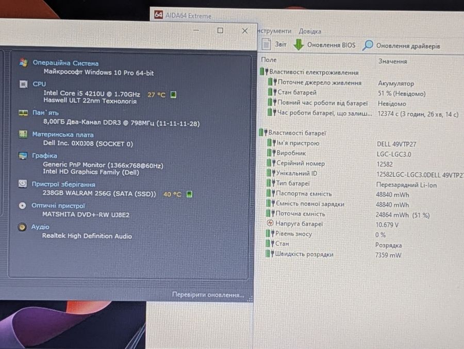
Task: Click the Значення column header
Action: 393,61
